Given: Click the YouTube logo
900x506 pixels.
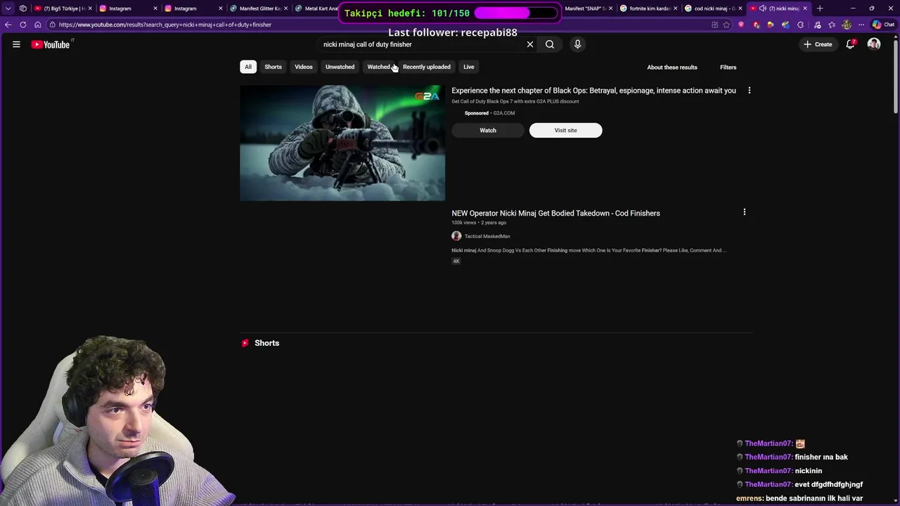Looking at the screenshot, I should 51,44.
